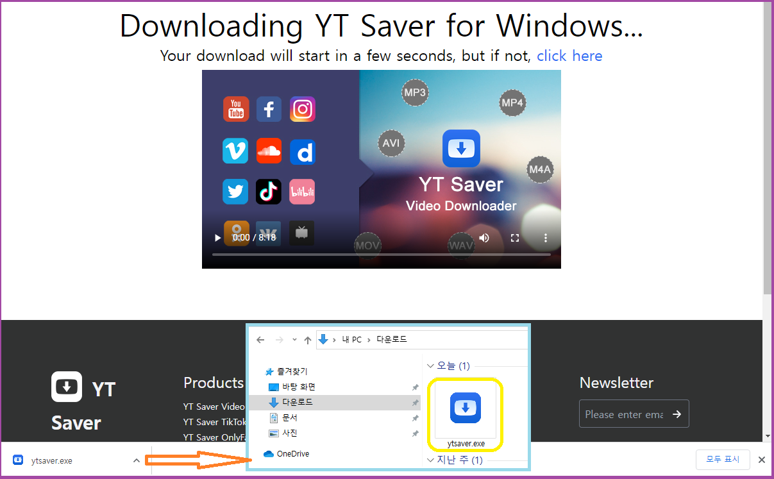Select OneDrive in the Explorer sidebar
The image size is (774, 479).
tap(292, 453)
